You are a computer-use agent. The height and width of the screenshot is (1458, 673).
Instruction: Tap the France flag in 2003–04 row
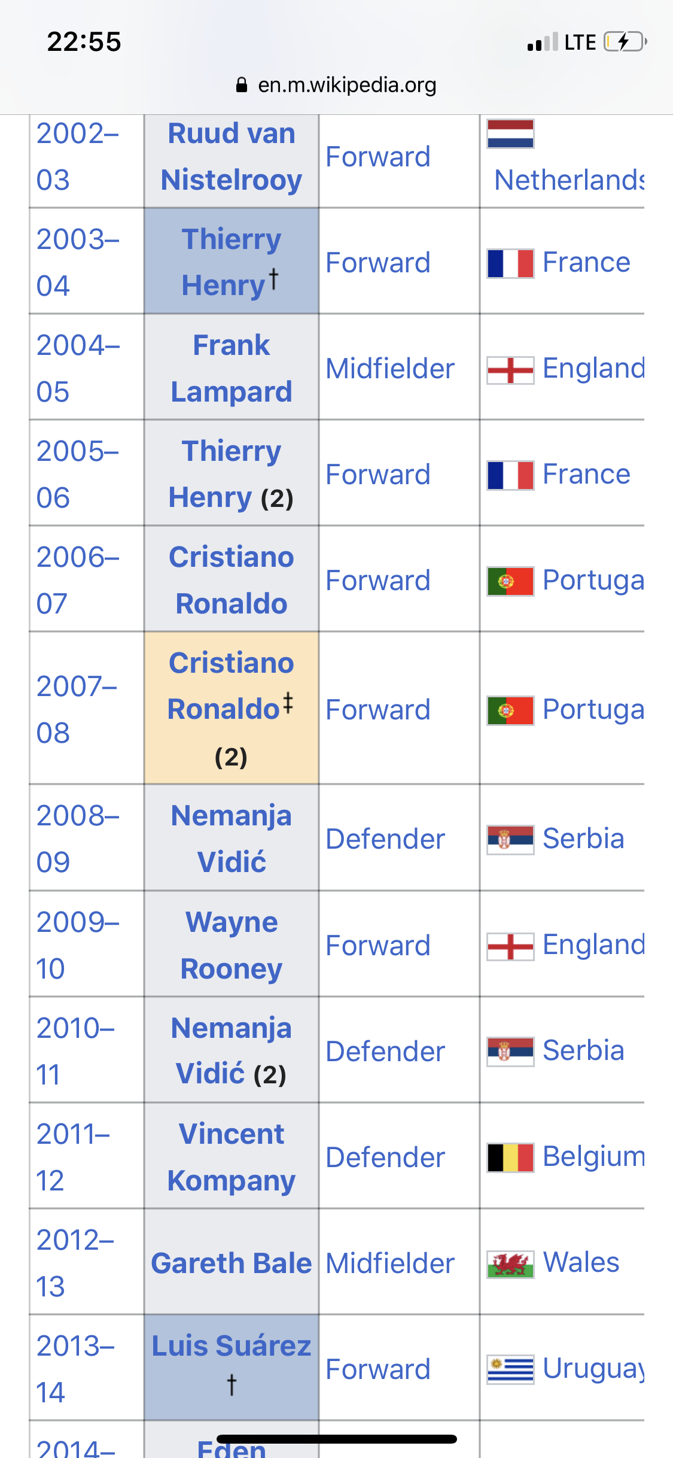(x=510, y=263)
